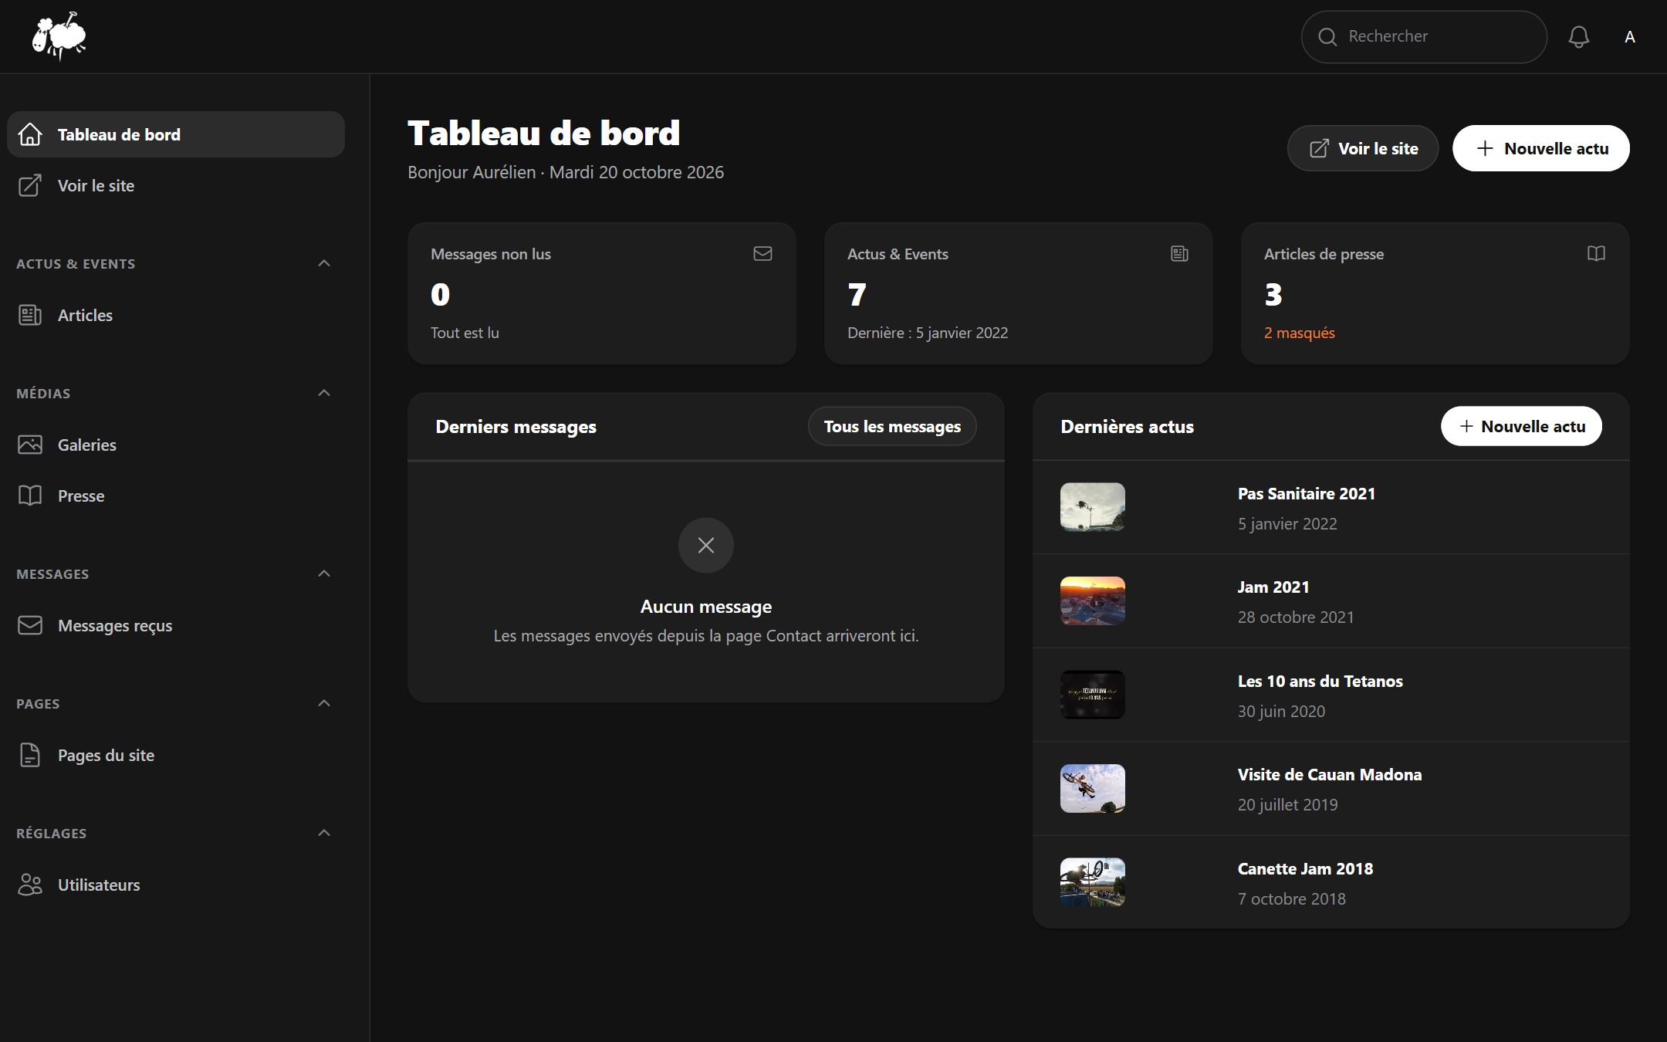This screenshot has height=1042, width=1667.
Task: Click the external link icon in sidebar Voir le site
Action: pyautogui.click(x=30, y=185)
